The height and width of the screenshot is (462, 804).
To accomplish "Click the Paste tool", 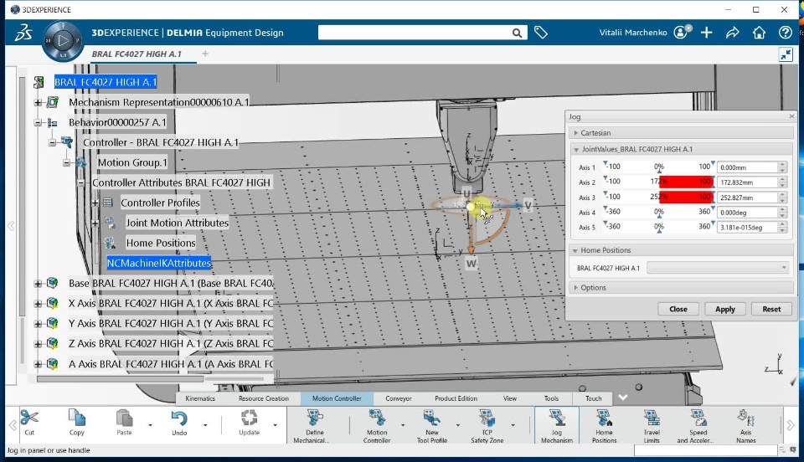I will 124,423.
